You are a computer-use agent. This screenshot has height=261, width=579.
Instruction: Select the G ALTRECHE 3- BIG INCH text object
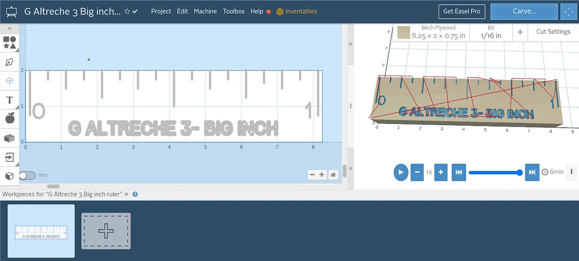click(174, 129)
